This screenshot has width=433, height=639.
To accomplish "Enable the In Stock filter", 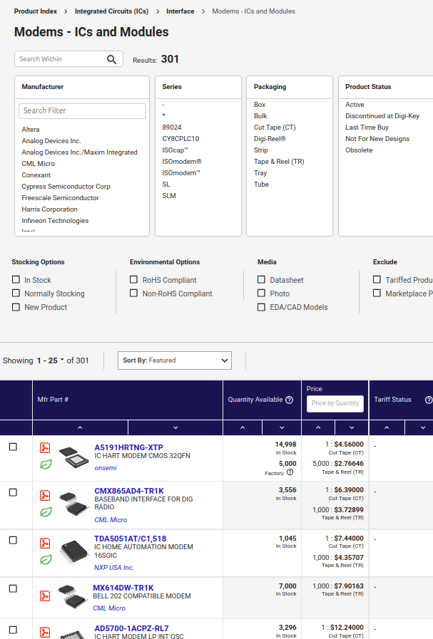I will pos(16,279).
